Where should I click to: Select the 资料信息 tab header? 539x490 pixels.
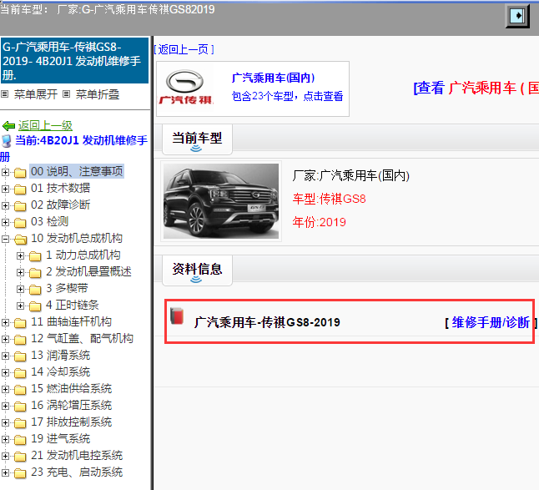197,270
